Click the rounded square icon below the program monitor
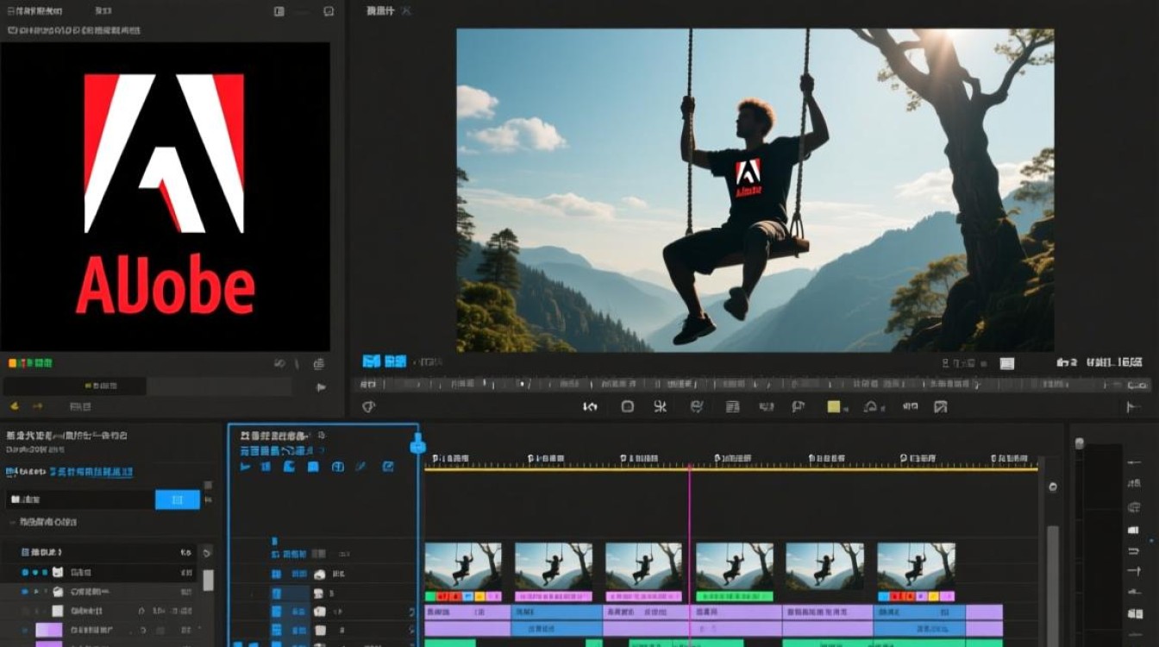Image resolution: width=1159 pixels, height=647 pixels. [x=628, y=406]
